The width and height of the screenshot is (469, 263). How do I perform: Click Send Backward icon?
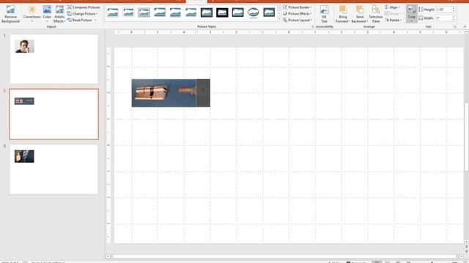coord(360,10)
